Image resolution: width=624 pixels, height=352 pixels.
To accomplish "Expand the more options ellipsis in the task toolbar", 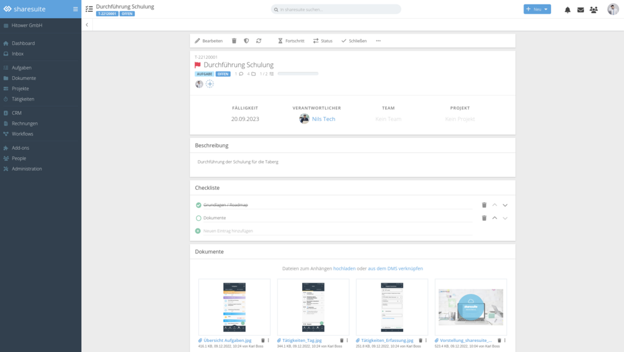I will (378, 41).
